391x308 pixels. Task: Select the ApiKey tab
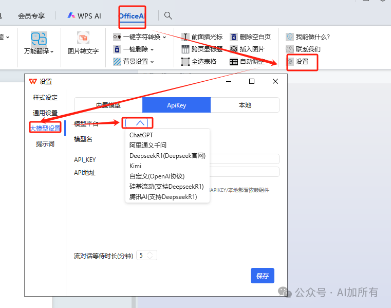(177, 105)
